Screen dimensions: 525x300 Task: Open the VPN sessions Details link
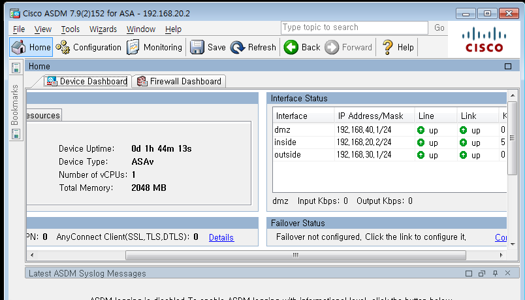coord(221,237)
